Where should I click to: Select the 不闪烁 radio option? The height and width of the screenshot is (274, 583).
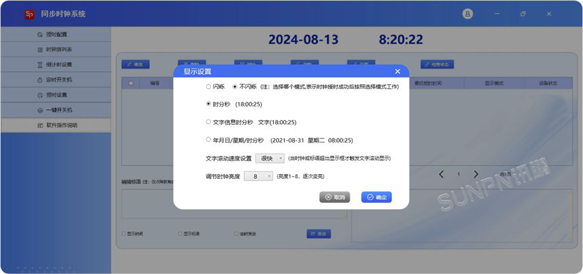point(235,87)
